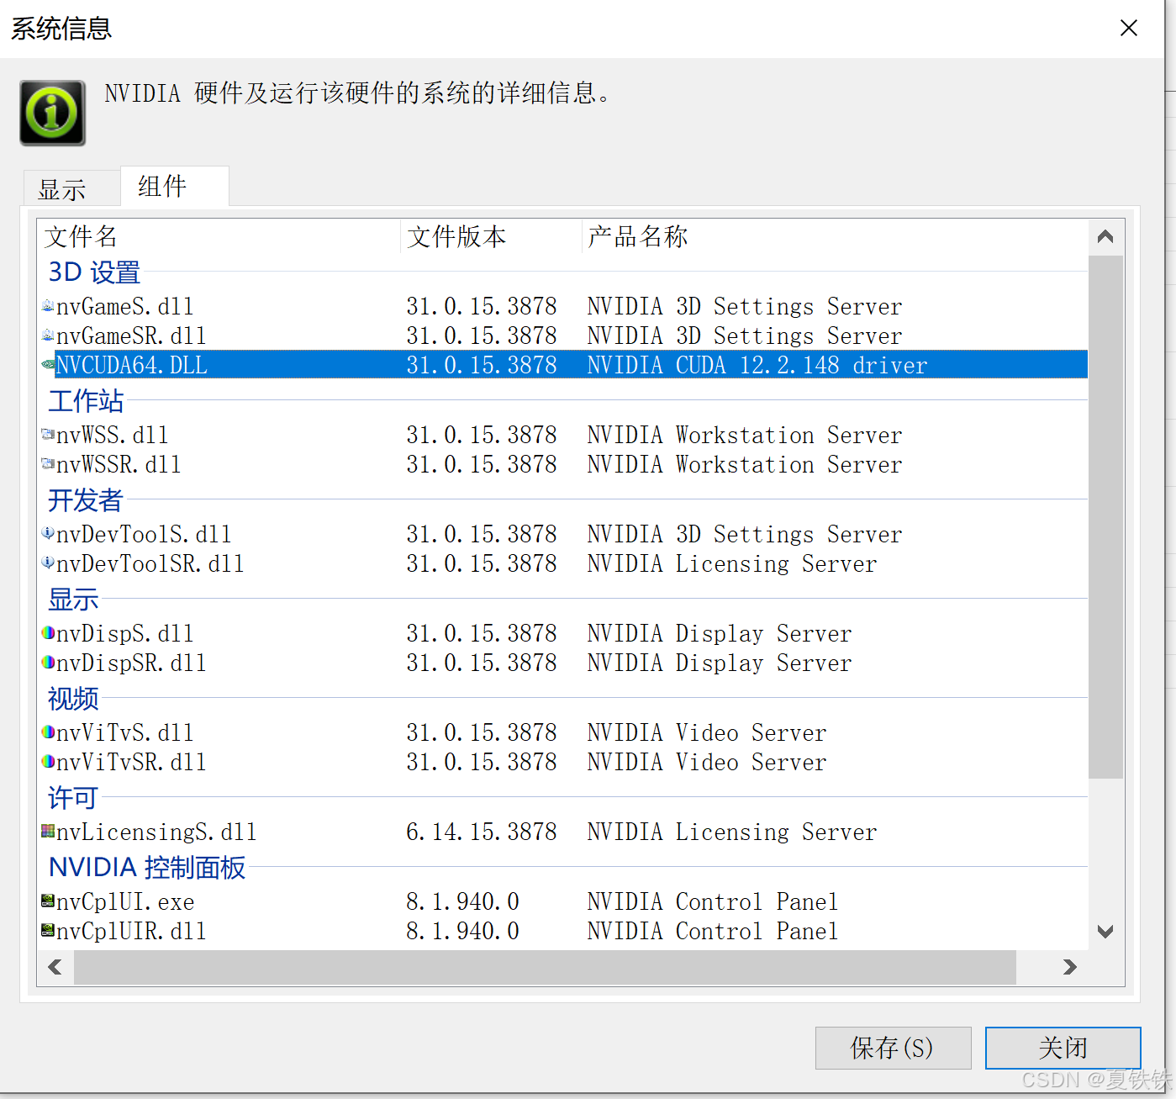Click NVIDIA CUDA 12.2.148 driver product name

pos(757,365)
